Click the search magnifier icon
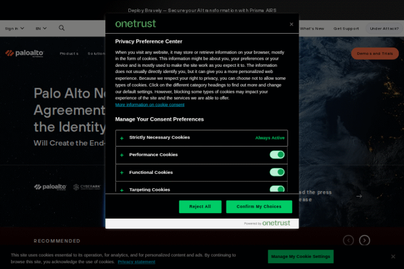This screenshot has width=404, height=269. 62,28
